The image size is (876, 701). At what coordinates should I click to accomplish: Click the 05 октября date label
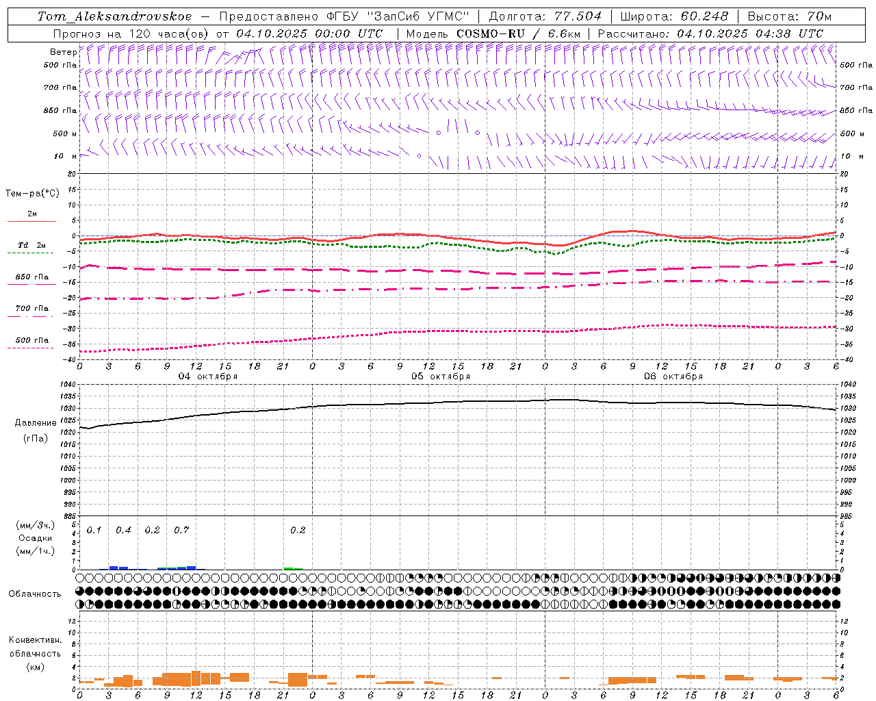coord(441,377)
